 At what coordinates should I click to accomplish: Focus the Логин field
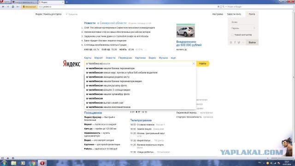(x=243, y=22)
